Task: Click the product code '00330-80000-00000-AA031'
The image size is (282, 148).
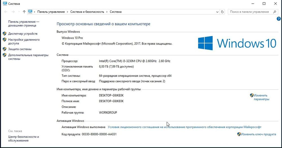Action: (x=99, y=134)
